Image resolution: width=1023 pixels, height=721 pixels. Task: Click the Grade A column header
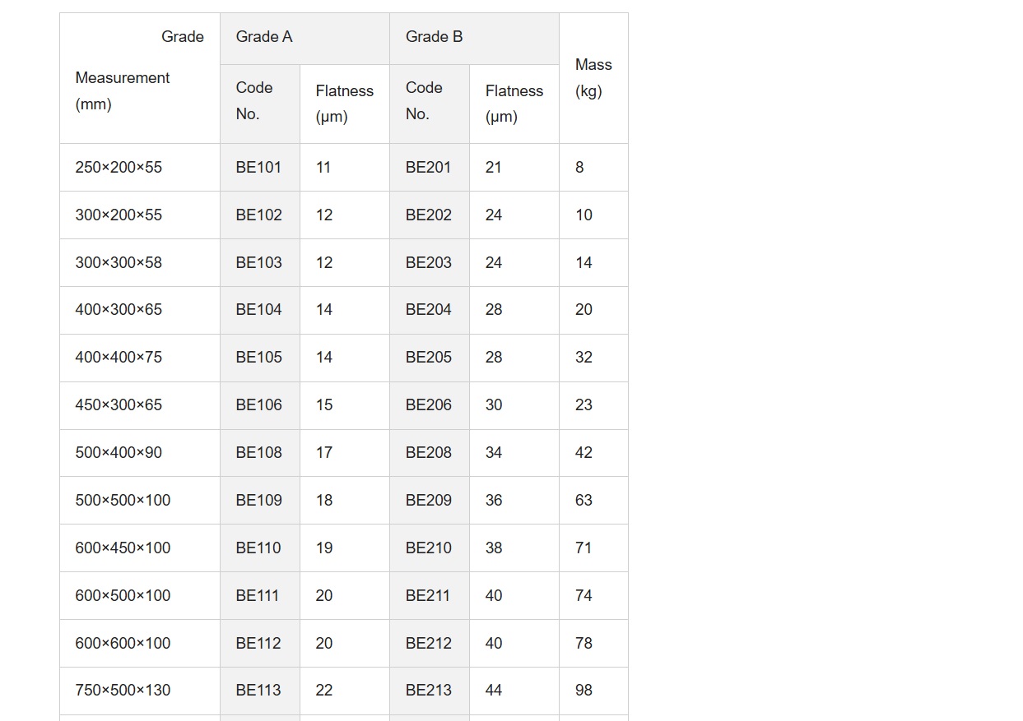click(x=305, y=38)
